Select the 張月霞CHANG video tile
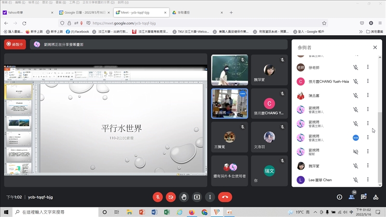 270,104
